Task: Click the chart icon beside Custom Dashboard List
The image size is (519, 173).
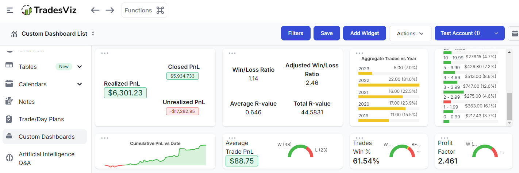Action: (x=14, y=34)
